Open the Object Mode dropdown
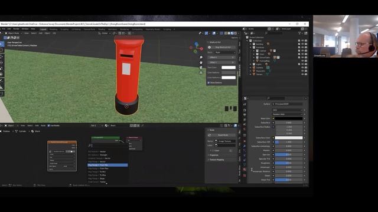The height and width of the screenshot is (212, 378). pyautogui.click(x=14, y=33)
